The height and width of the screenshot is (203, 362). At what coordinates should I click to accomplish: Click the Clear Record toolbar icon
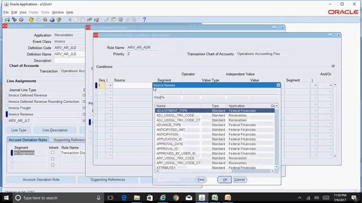pos(89,20)
